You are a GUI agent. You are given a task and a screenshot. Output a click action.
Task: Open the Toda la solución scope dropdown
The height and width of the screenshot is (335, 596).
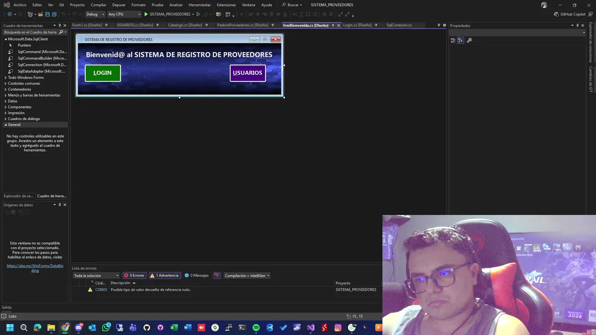click(x=96, y=275)
